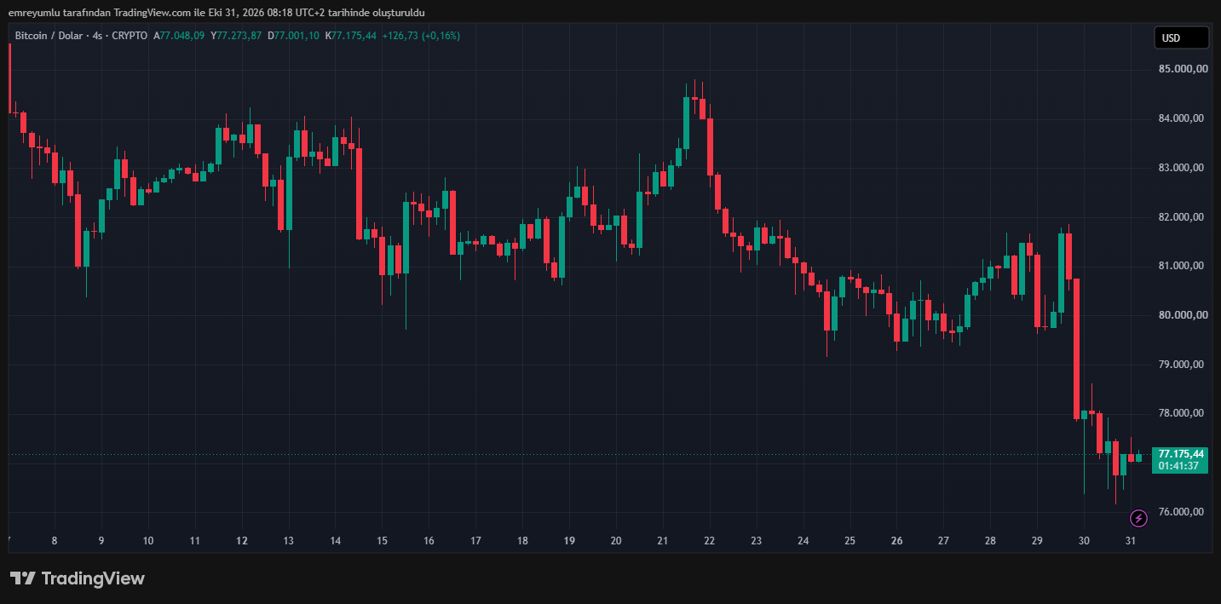Viewport: 1221px width, 604px height.
Task: Click date 23 on the time axis
Action: pyautogui.click(x=757, y=541)
